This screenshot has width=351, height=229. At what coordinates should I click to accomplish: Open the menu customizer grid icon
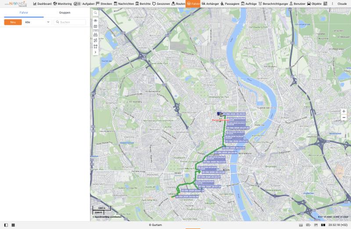pyautogui.click(x=326, y=4)
